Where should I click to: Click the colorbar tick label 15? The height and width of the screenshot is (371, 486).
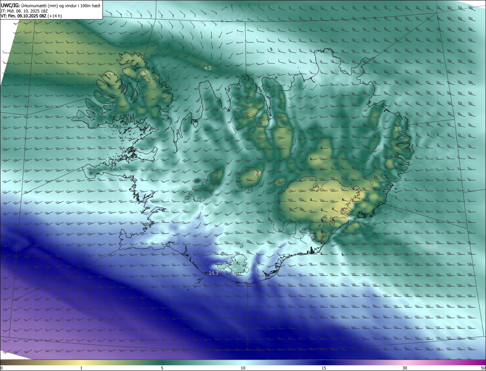coord(324,368)
